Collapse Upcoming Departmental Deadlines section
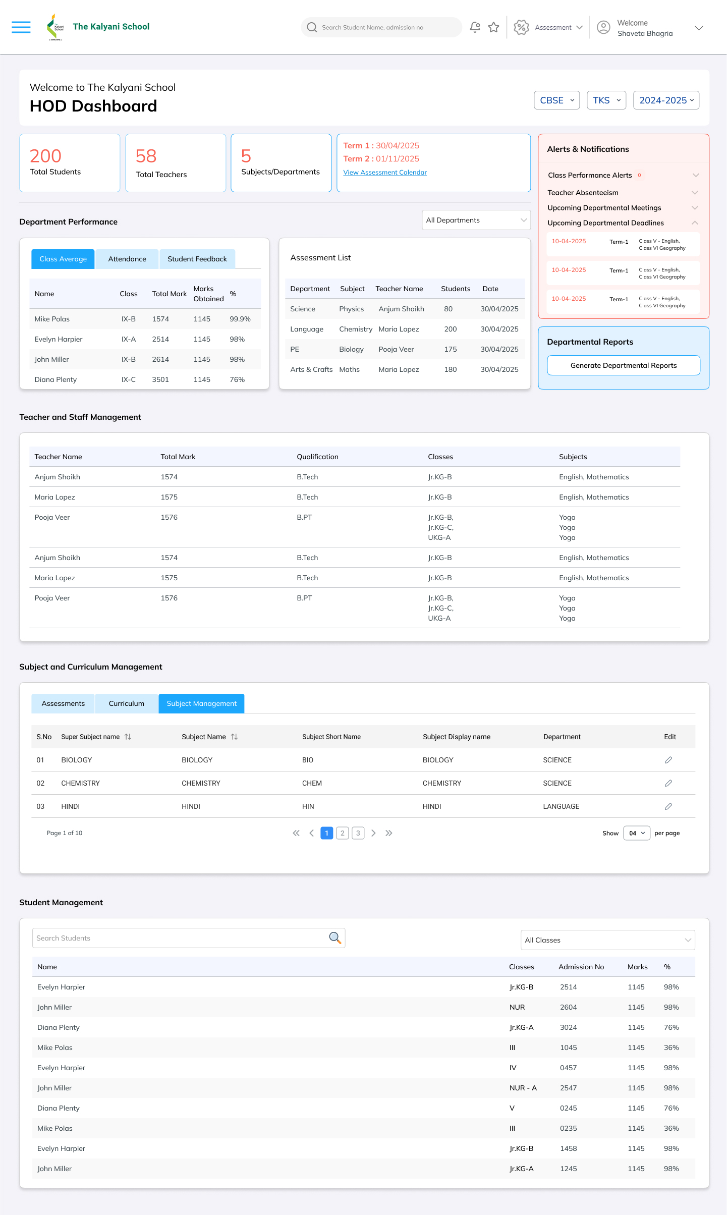Screen dimensions: 727x1215 tap(695, 223)
